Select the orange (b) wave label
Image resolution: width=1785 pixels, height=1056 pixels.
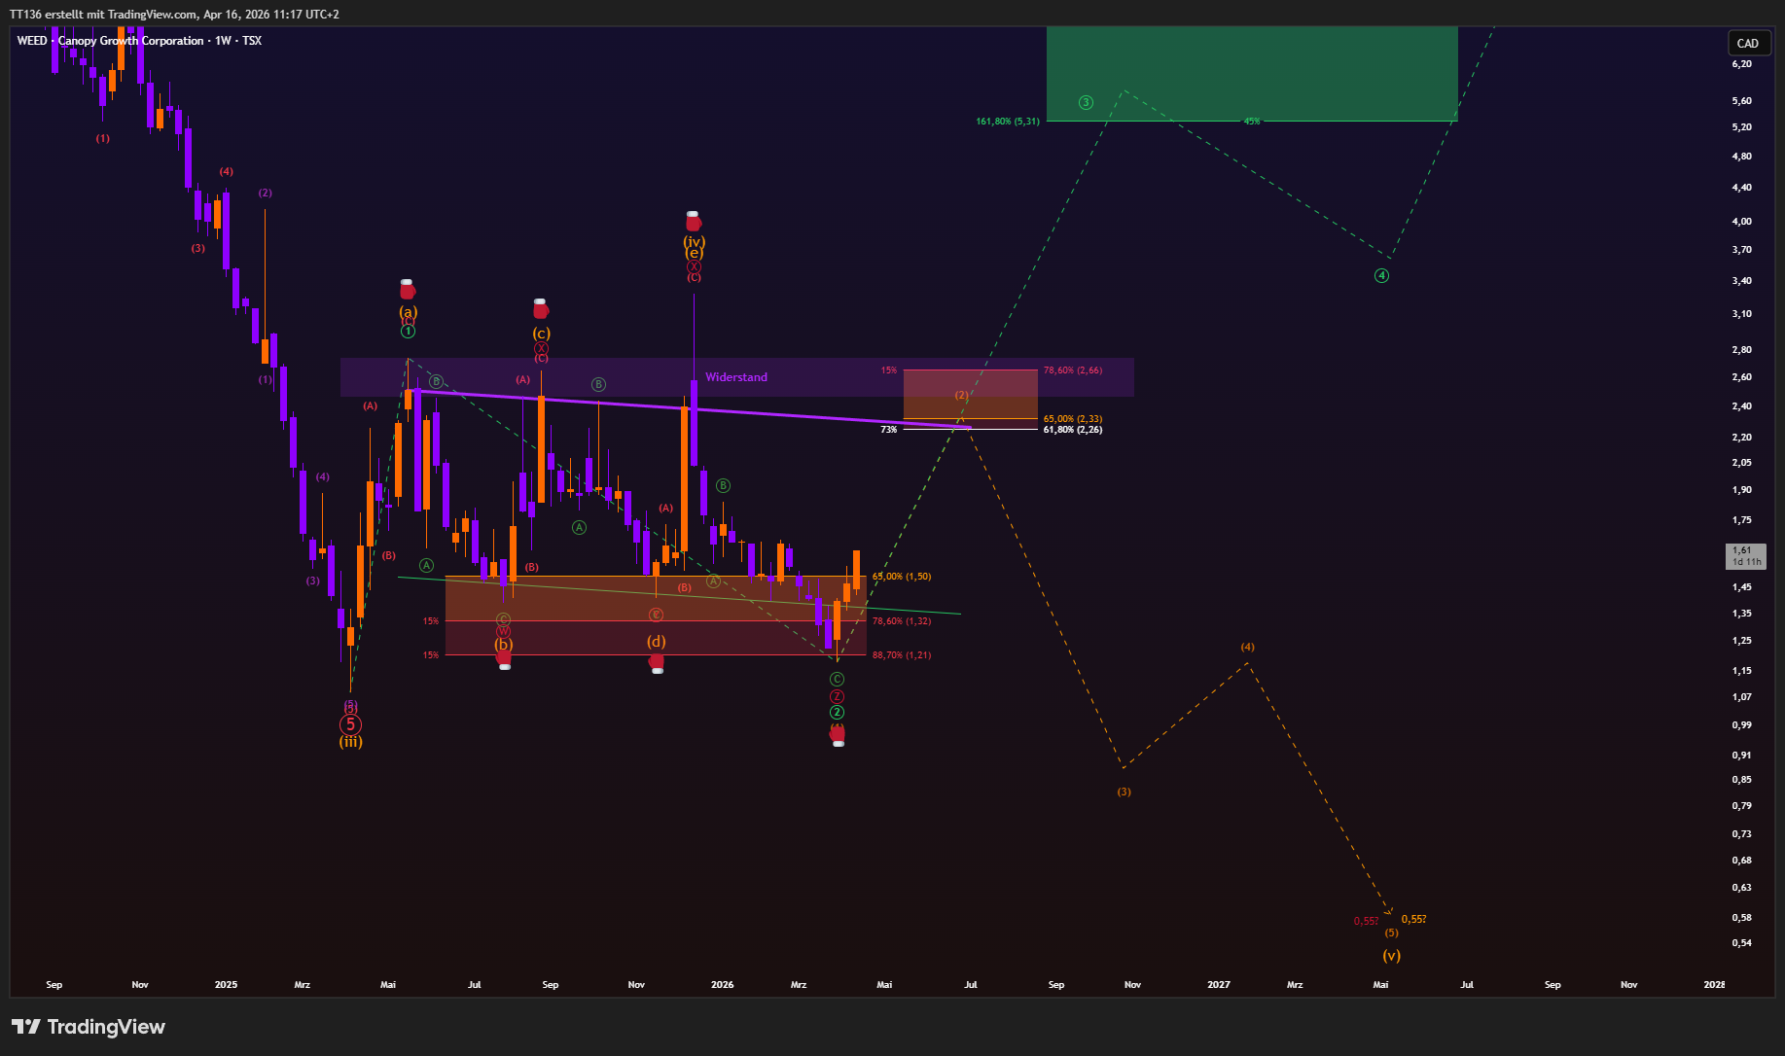503,645
